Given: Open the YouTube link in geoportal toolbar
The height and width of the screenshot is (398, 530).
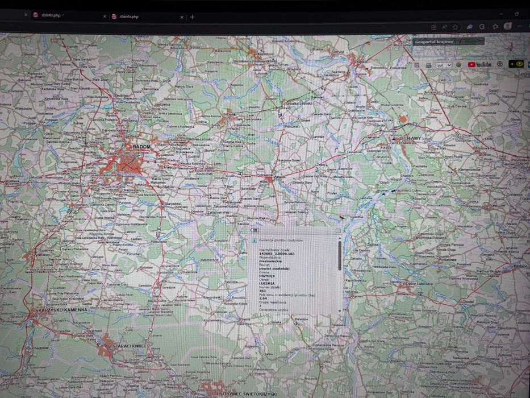Looking at the screenshot, I should pos(479,64).
